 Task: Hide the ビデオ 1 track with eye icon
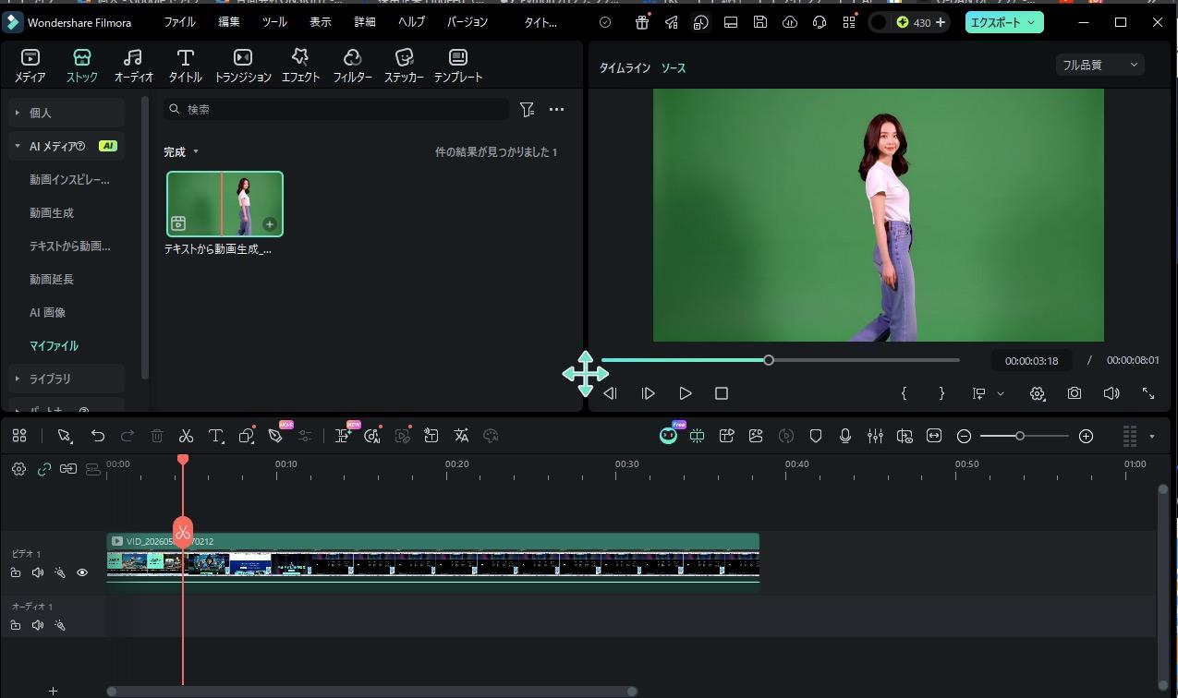[82, 573]
